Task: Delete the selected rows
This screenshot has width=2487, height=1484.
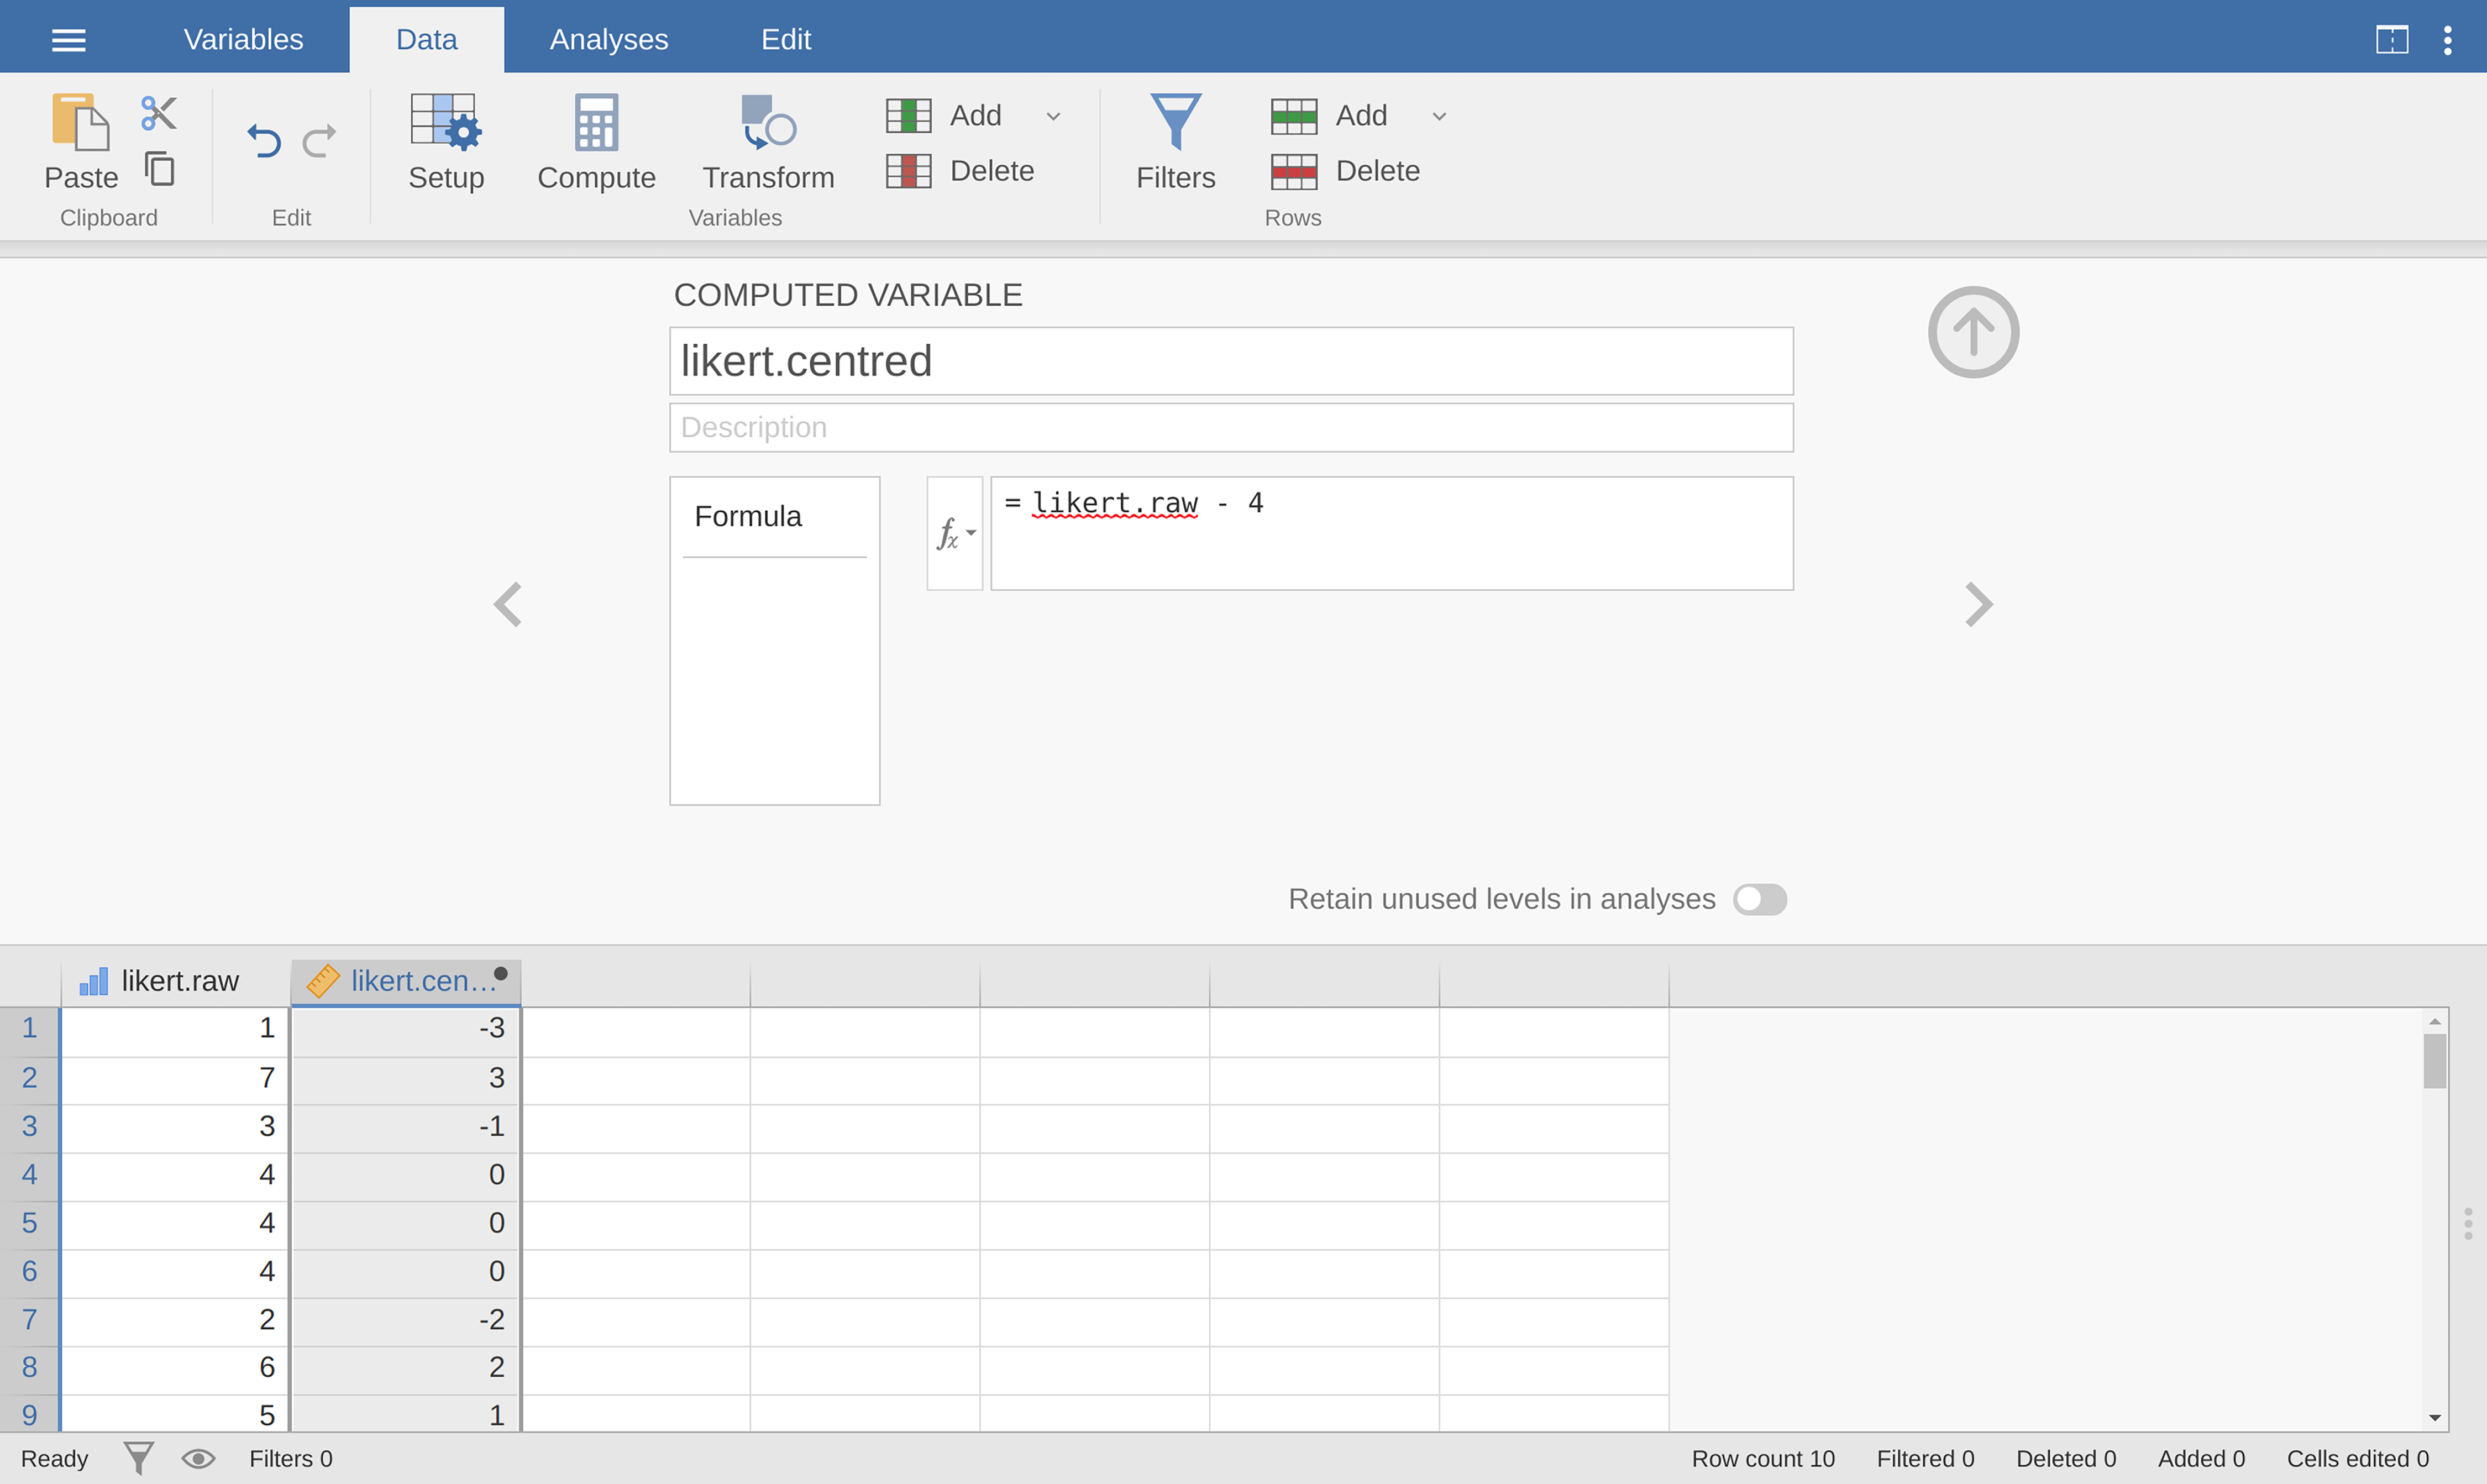Action: pos(1345,171)
